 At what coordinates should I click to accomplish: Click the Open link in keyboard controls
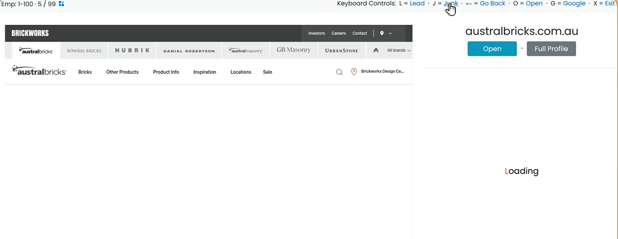point(534,4)
